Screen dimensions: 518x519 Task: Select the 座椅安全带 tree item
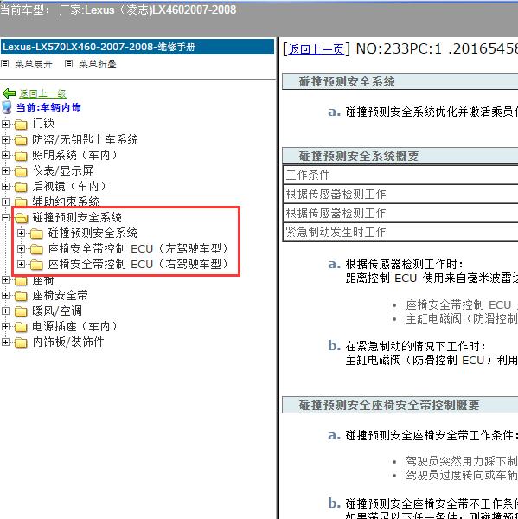click(61, 295)
